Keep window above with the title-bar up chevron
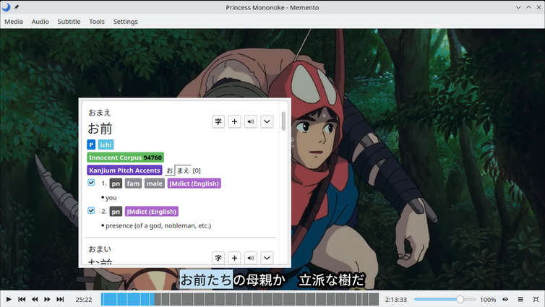This screenshot has height=307, width=545. (528, 7)
